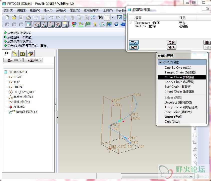Click Done (完成) in Menu Manager
The width and height of the screenshot is (211, 181).
[x=182, y=117]
